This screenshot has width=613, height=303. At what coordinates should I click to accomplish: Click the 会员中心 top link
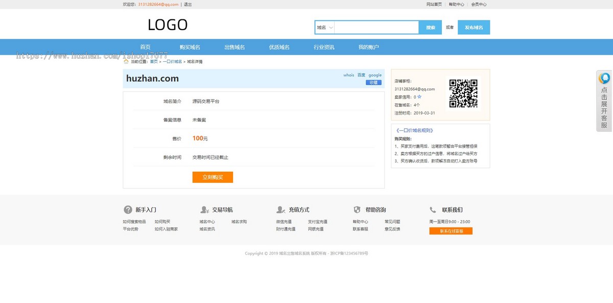tap(479, 4)
